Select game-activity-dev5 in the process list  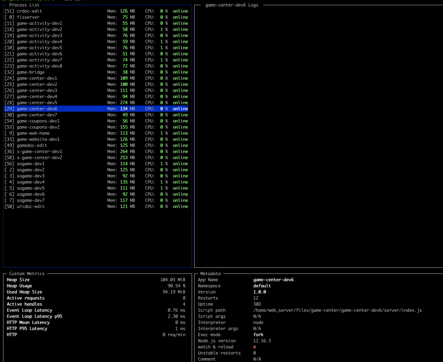(x=96, y=48)
